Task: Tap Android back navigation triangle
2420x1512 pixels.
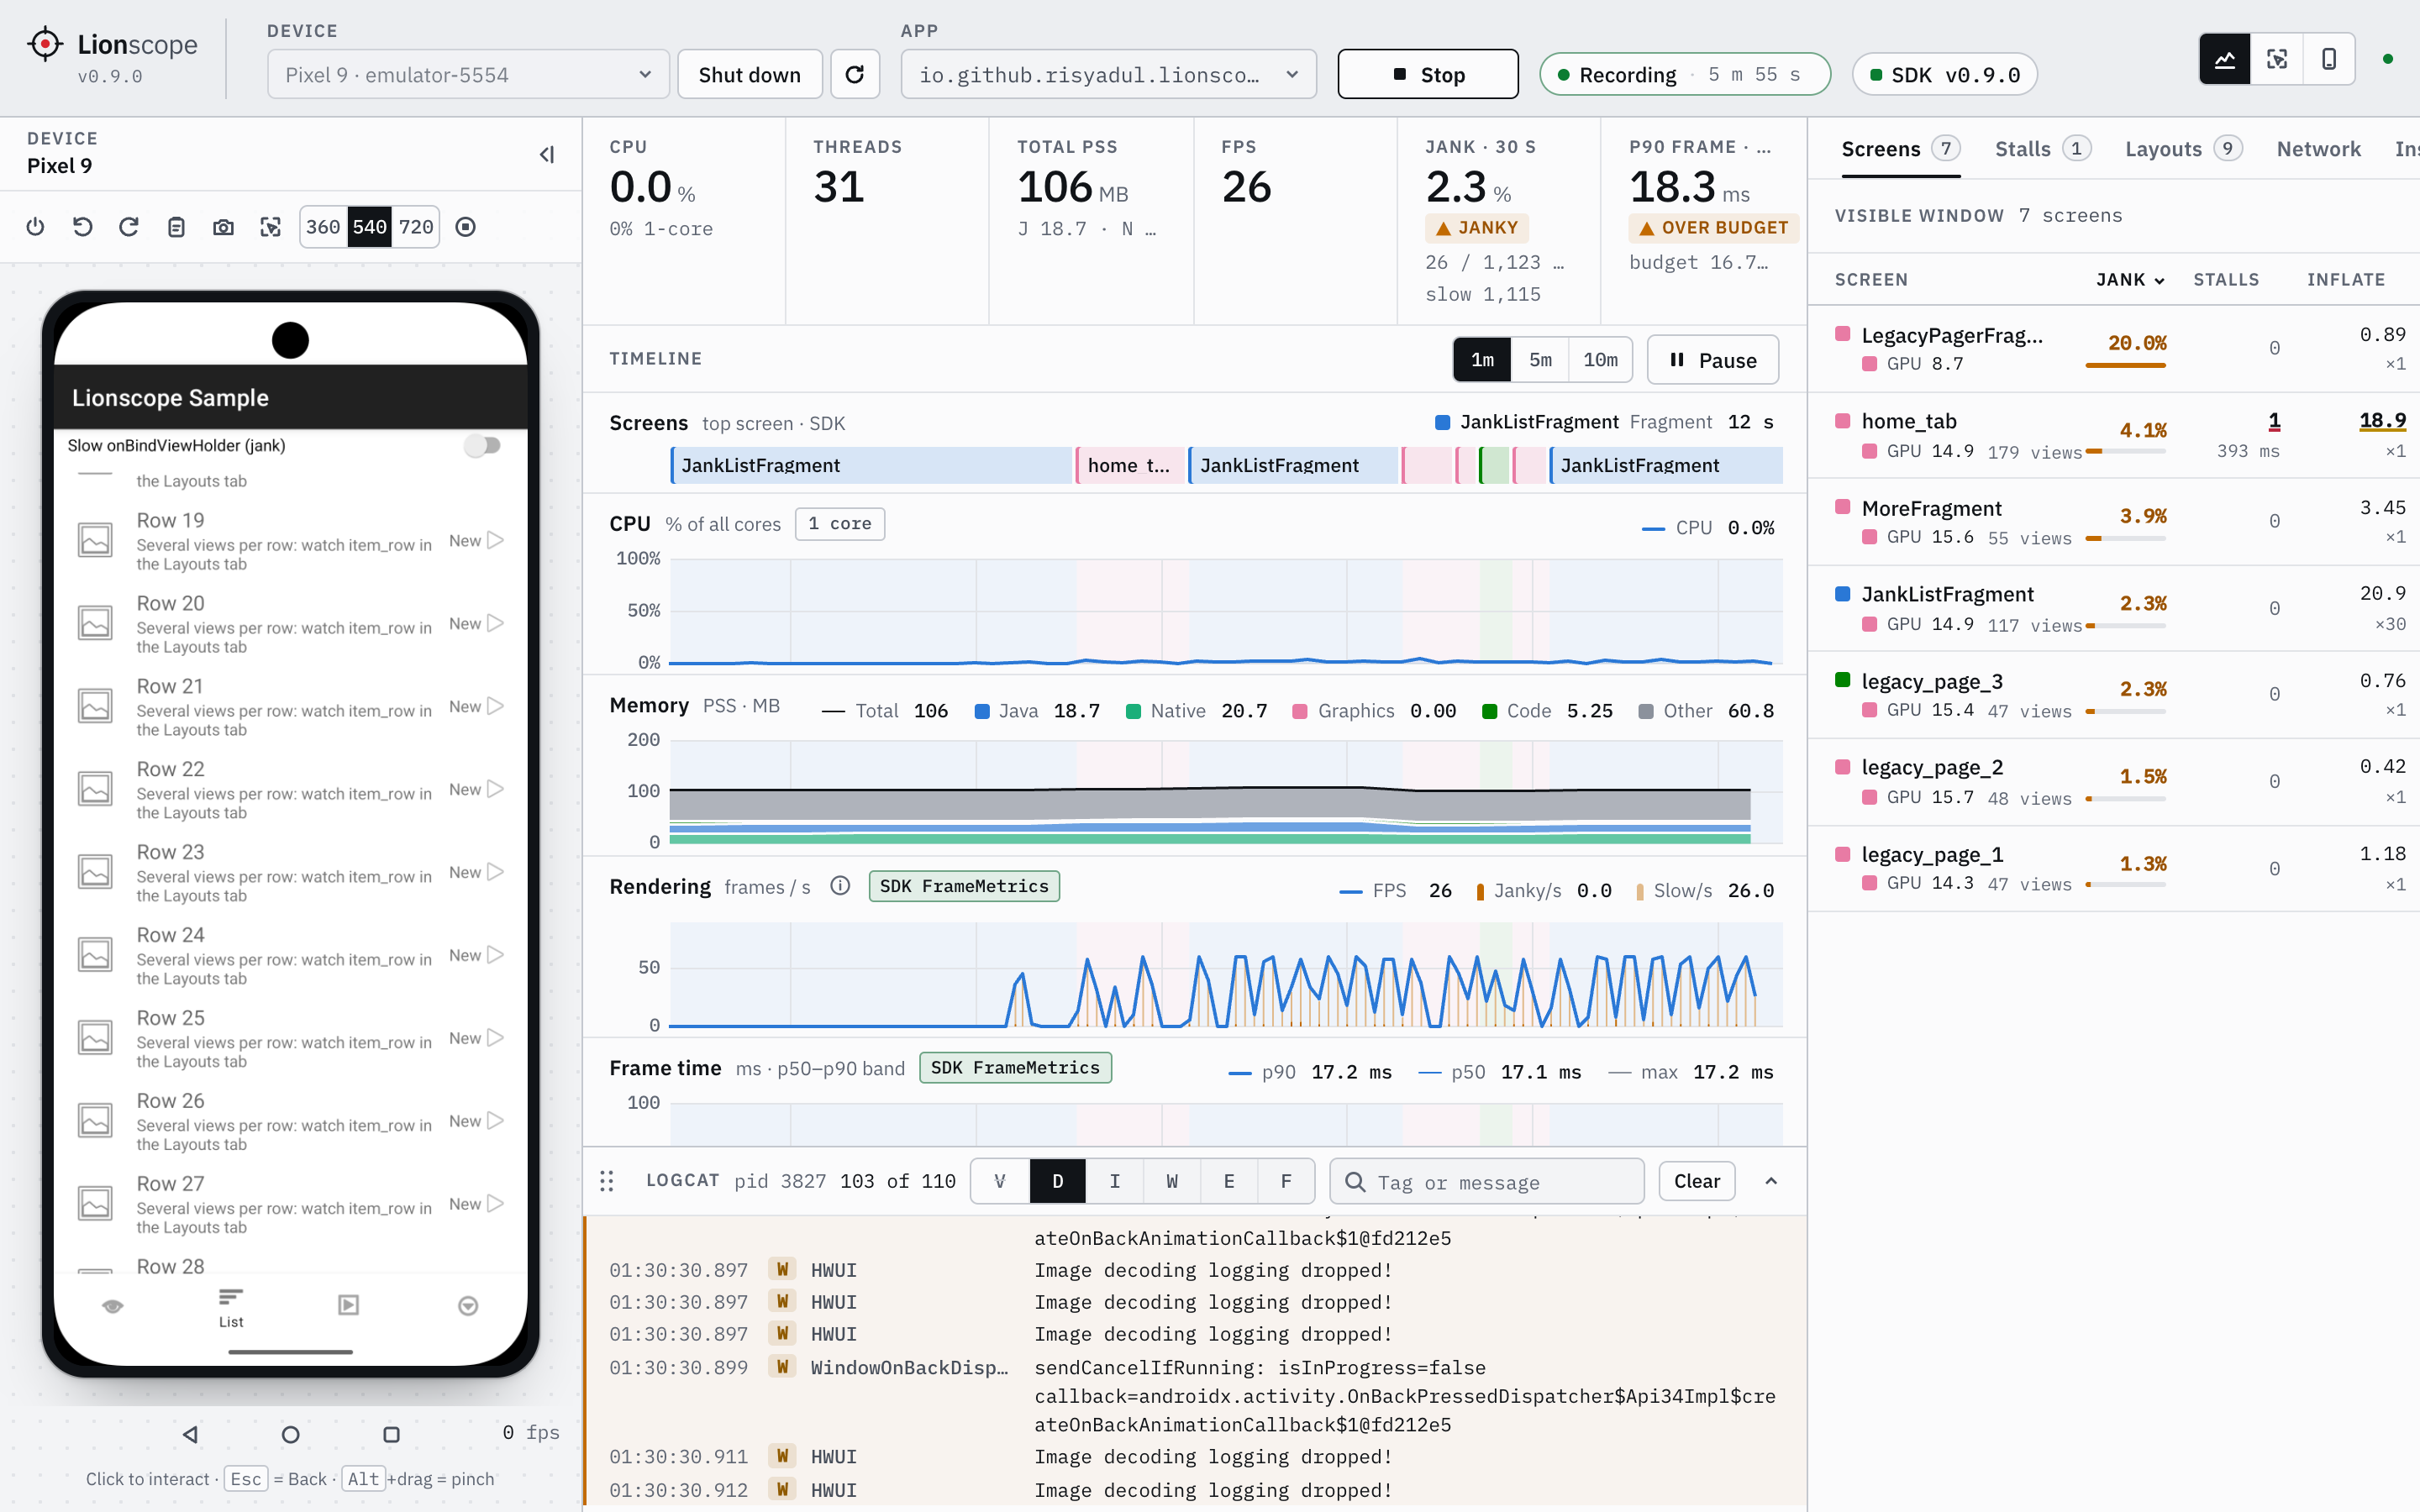Action: [190, 1434]
